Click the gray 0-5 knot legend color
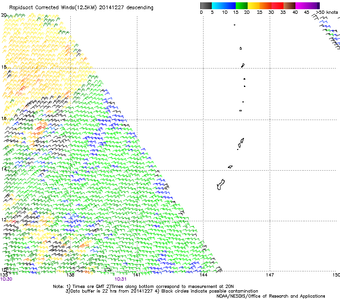Screen dimensions: 340x299 pos(206,6)
